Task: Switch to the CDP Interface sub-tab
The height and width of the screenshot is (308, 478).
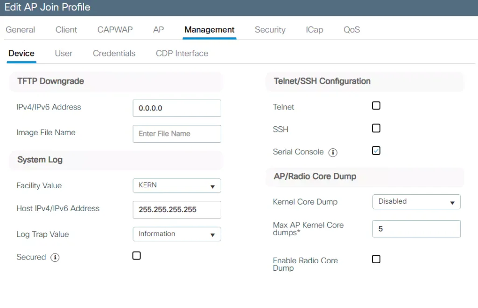Action: click(x=182, y=53)
